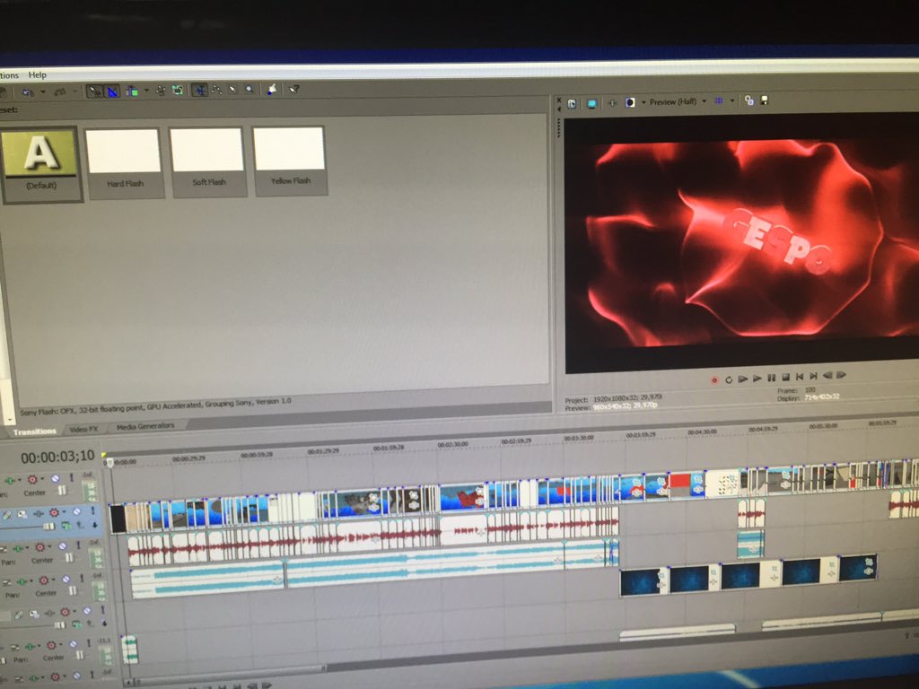919x689 pixels.
Task: Solo the topmost audio track
Action: (x=72, y=477)
